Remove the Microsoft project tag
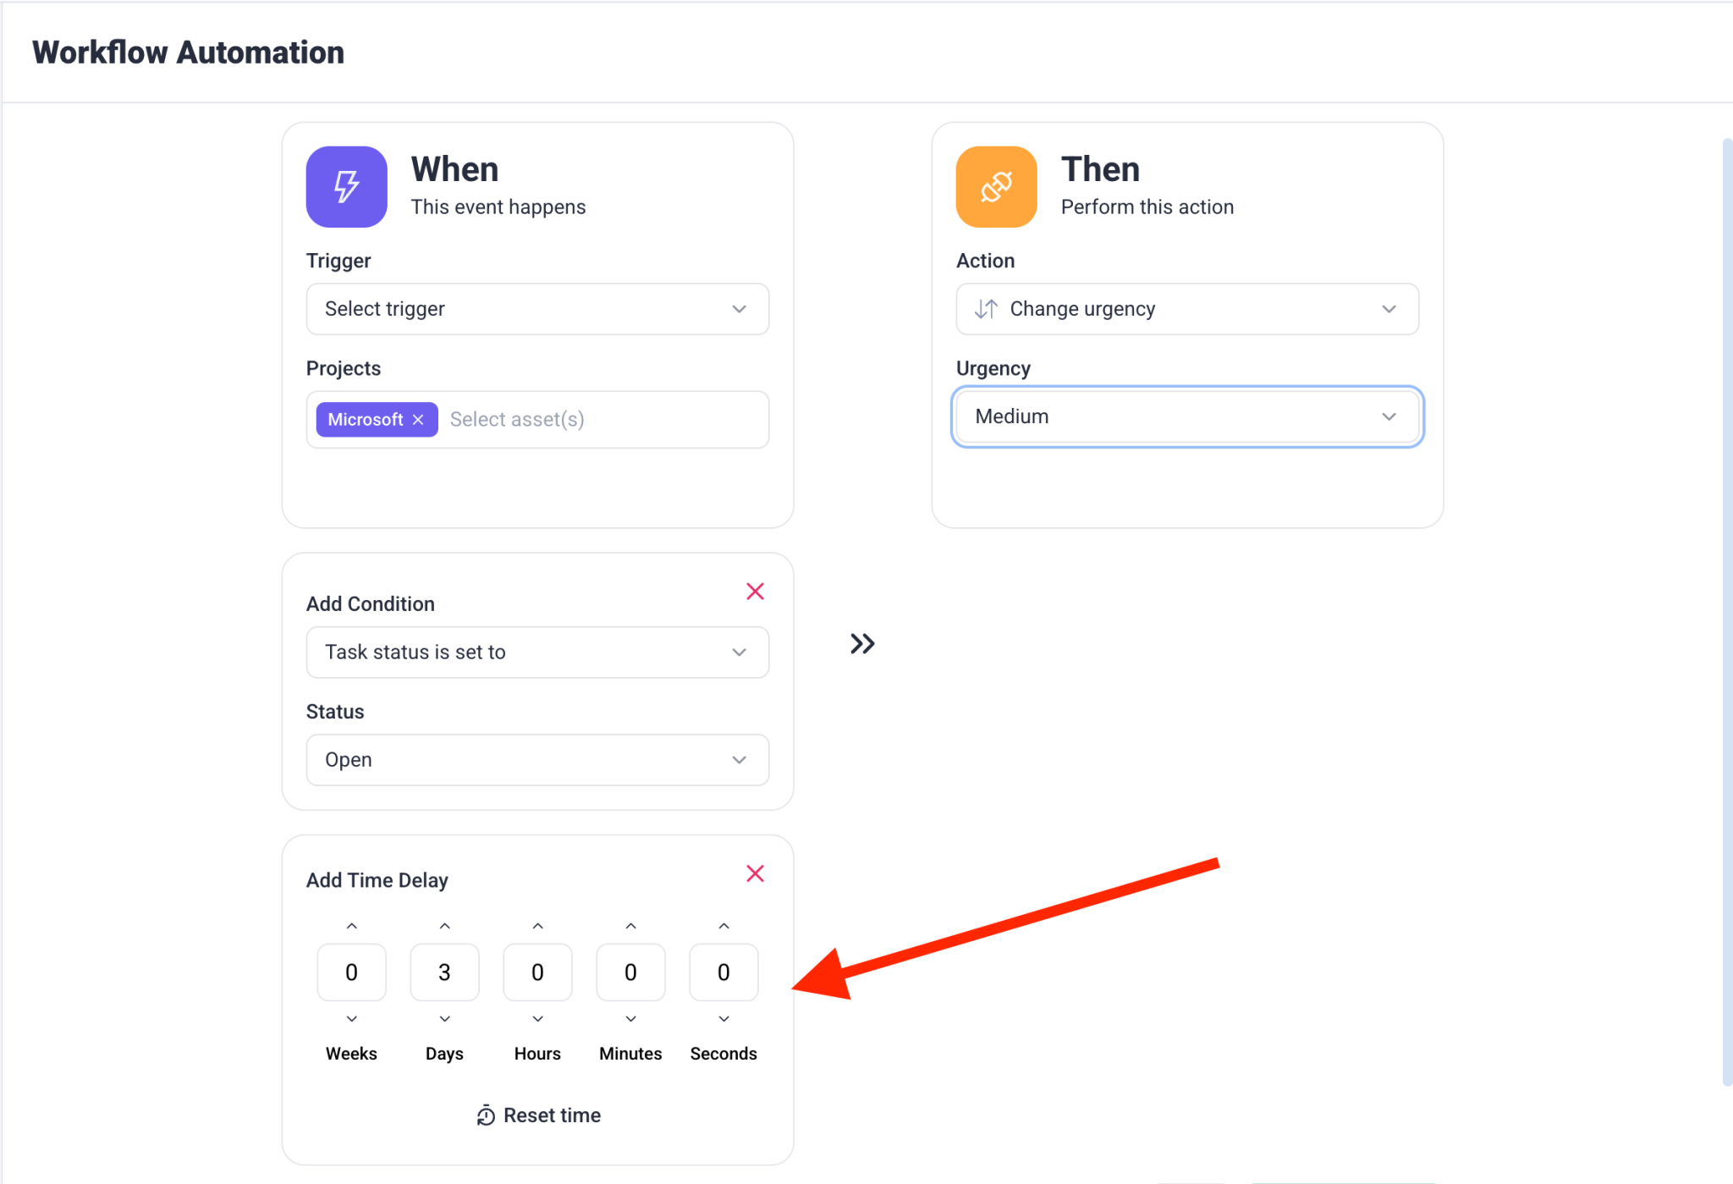This screenshot has height=1184, width=1733. (418, 420)
